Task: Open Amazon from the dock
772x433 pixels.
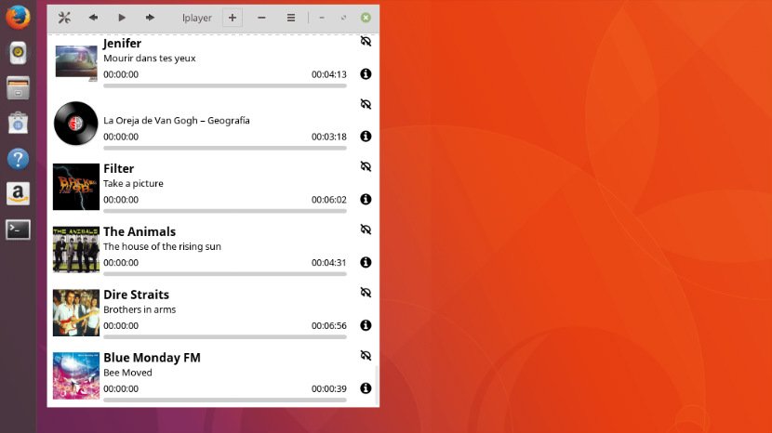Action: coord(19,194)
